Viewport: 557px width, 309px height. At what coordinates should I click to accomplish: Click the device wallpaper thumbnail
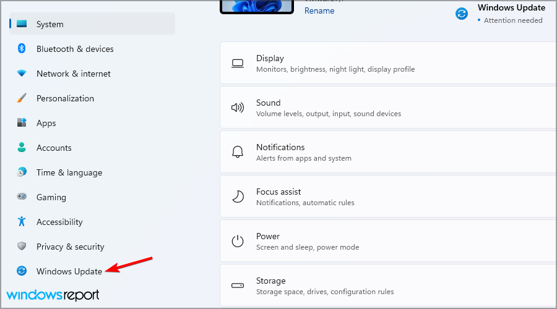pos(257,6)
